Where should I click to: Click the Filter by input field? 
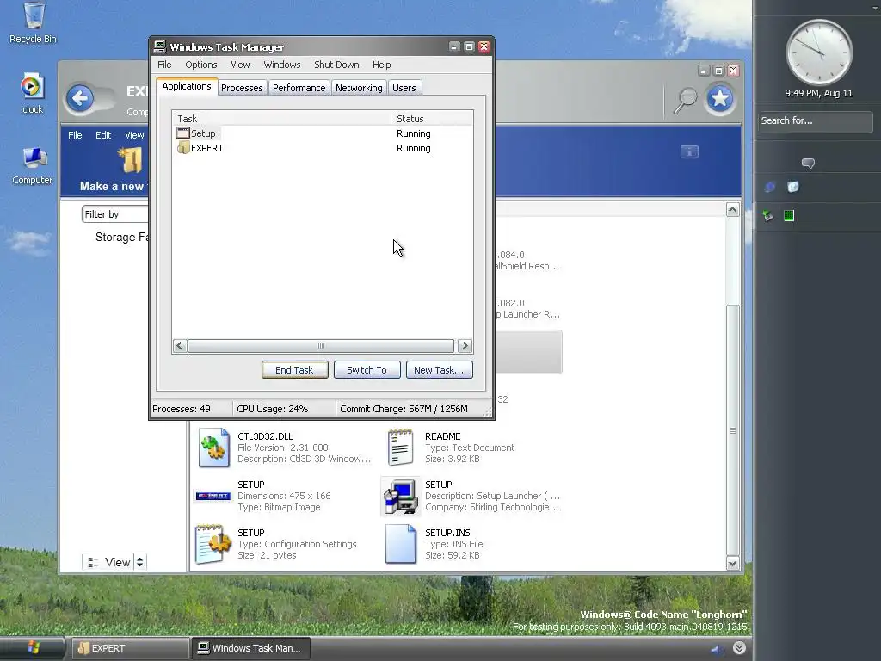tap(115, 214)
